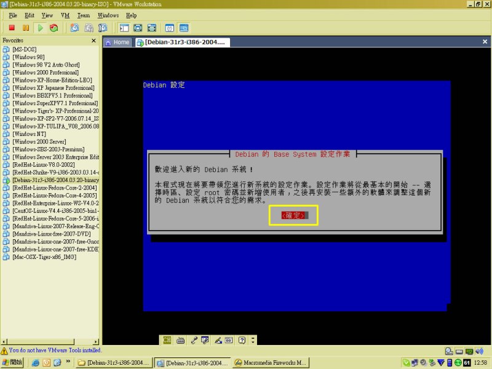Expand quick launch overflow chevron

68,362
